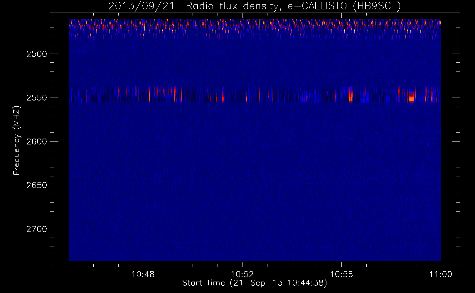Click the 2650 frequency tick label
This screenshot has height=293, width=475.
click(x=36, y=185)
